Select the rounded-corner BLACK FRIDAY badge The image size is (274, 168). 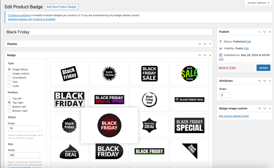pos(109,151)
